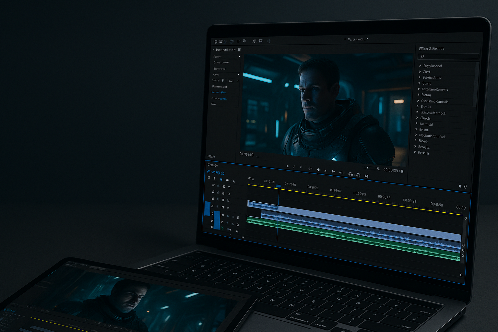
Task: Click in the effects search field
Action: click(448, 56)
